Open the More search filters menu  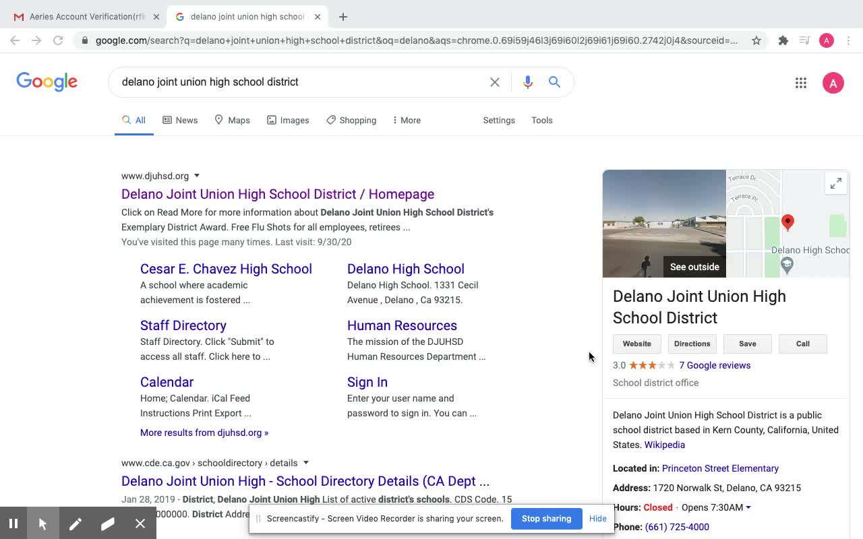click(407, 121)
